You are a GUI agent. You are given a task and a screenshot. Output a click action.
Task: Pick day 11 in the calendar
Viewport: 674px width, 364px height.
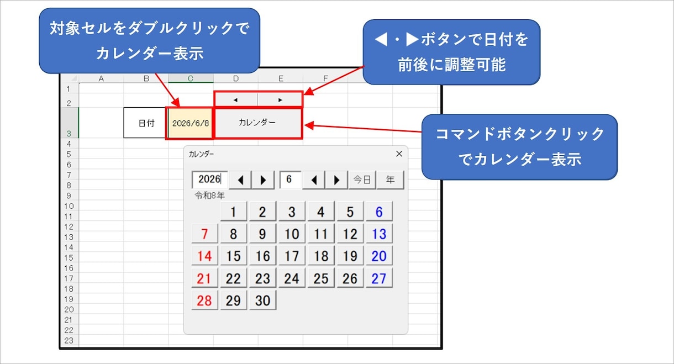[x=321, y=234]
